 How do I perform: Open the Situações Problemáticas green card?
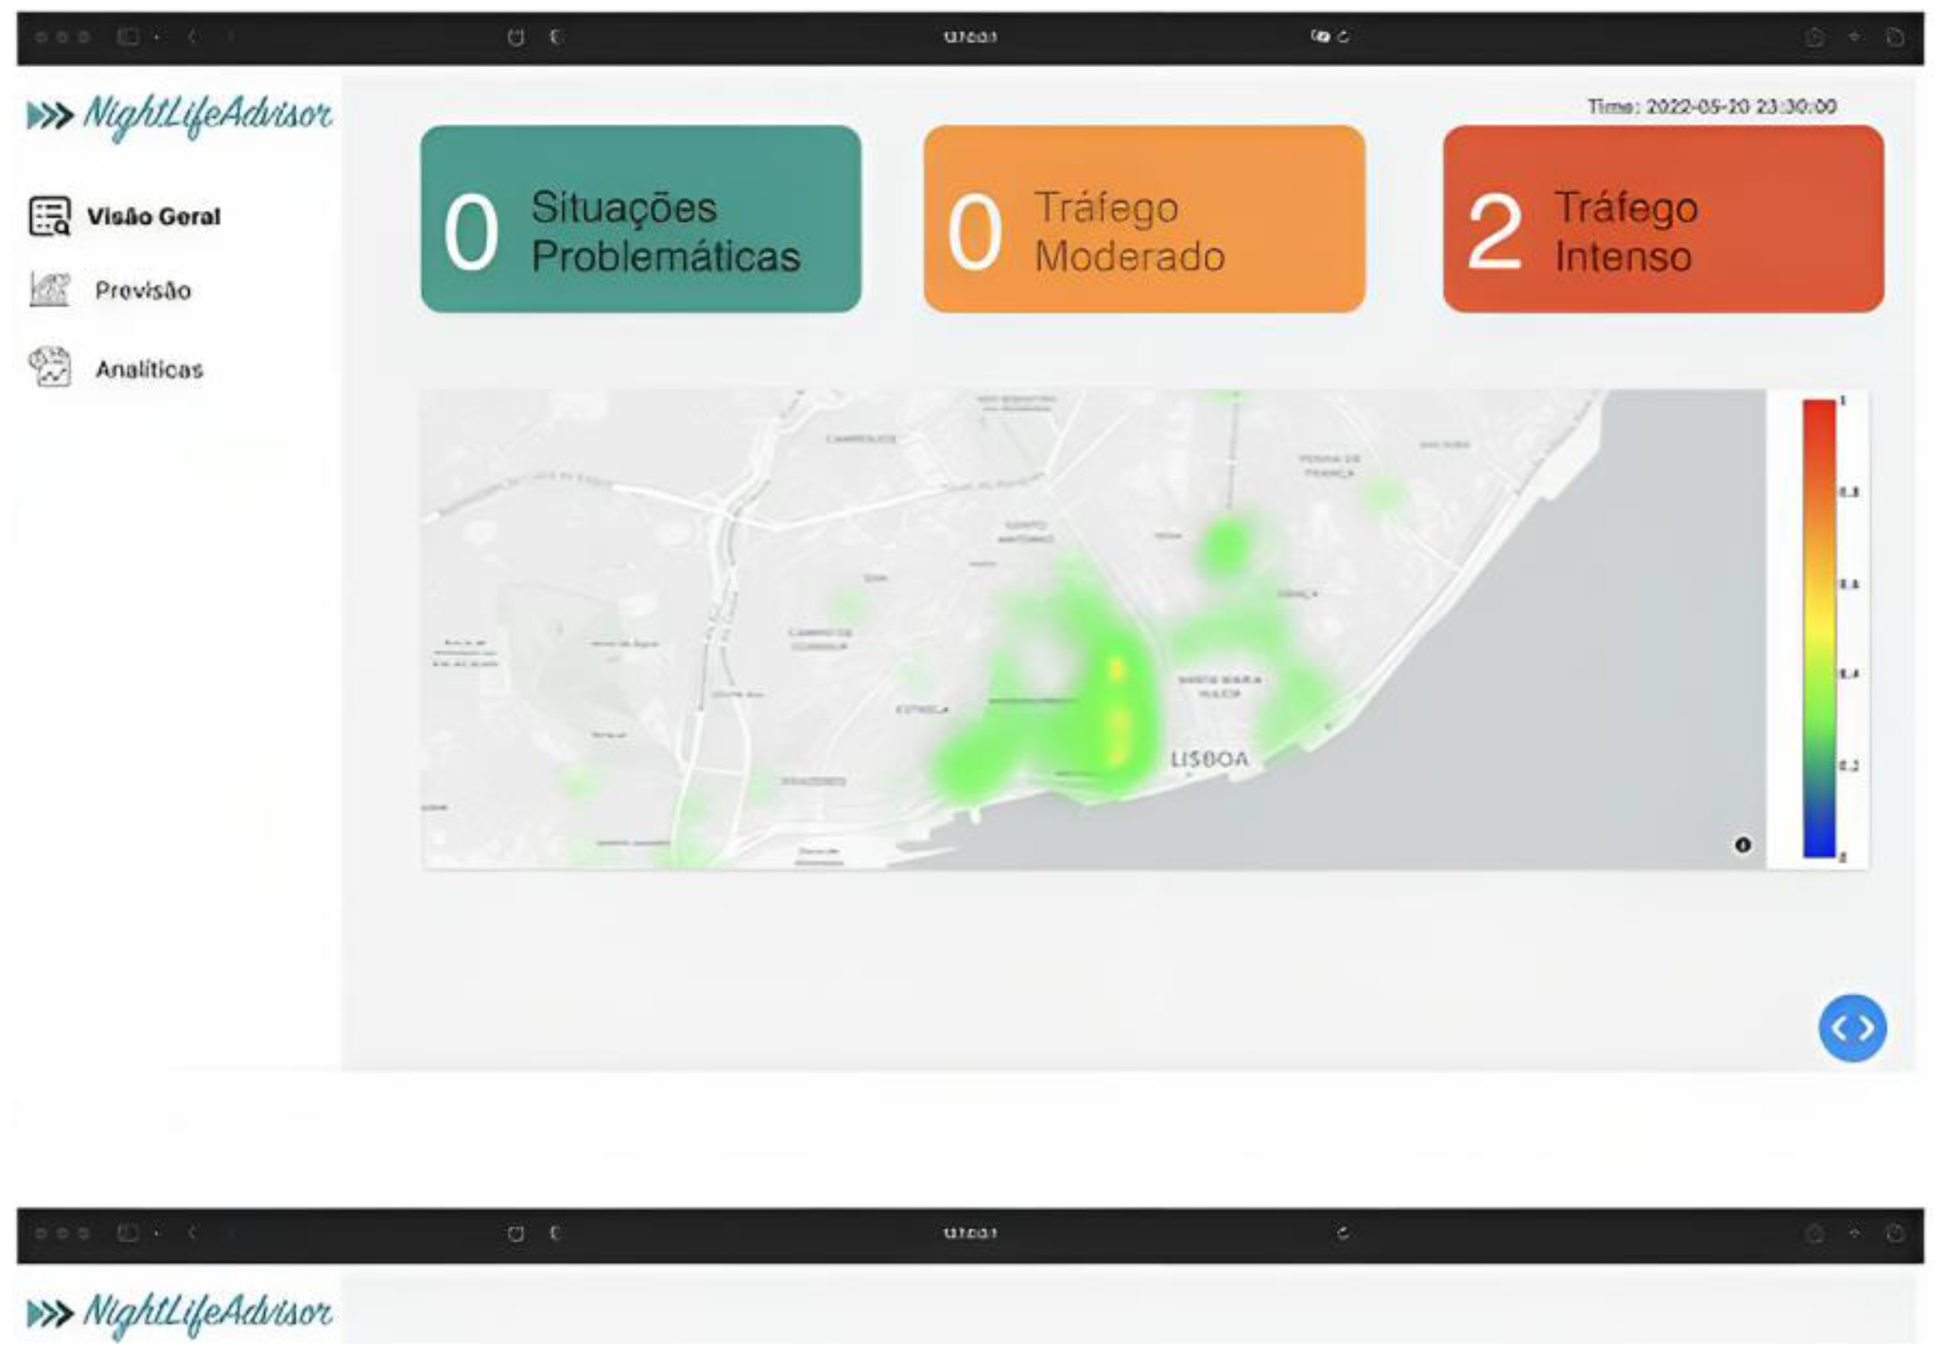click(641, 219)
